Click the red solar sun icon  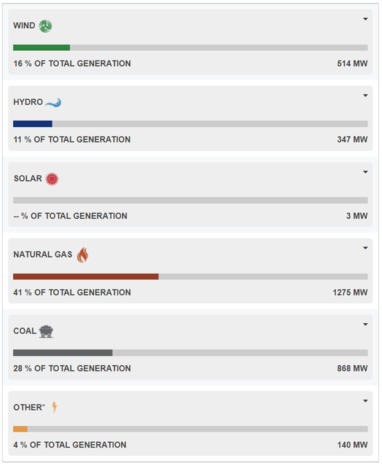coord(52,179)
